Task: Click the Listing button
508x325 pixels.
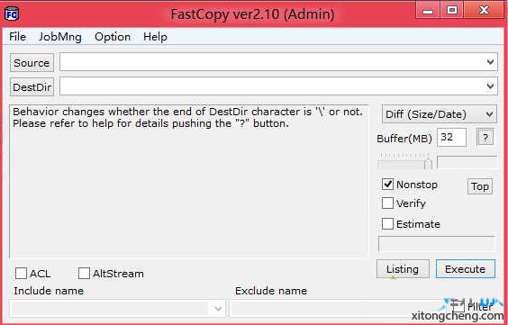Action: pyautogui.click(x=403, y=269)
